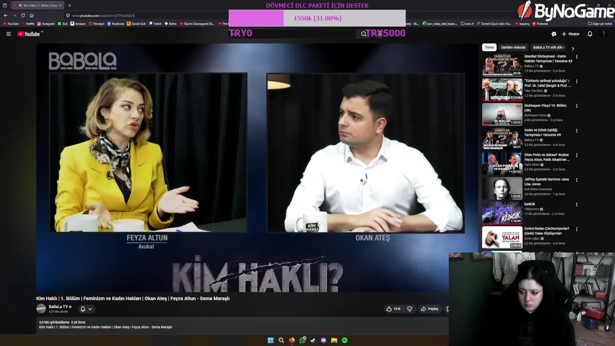The height and width of the screenshot is (346, 615).
Task: Open the Social Club bookmark
Action: coord(136,24)
